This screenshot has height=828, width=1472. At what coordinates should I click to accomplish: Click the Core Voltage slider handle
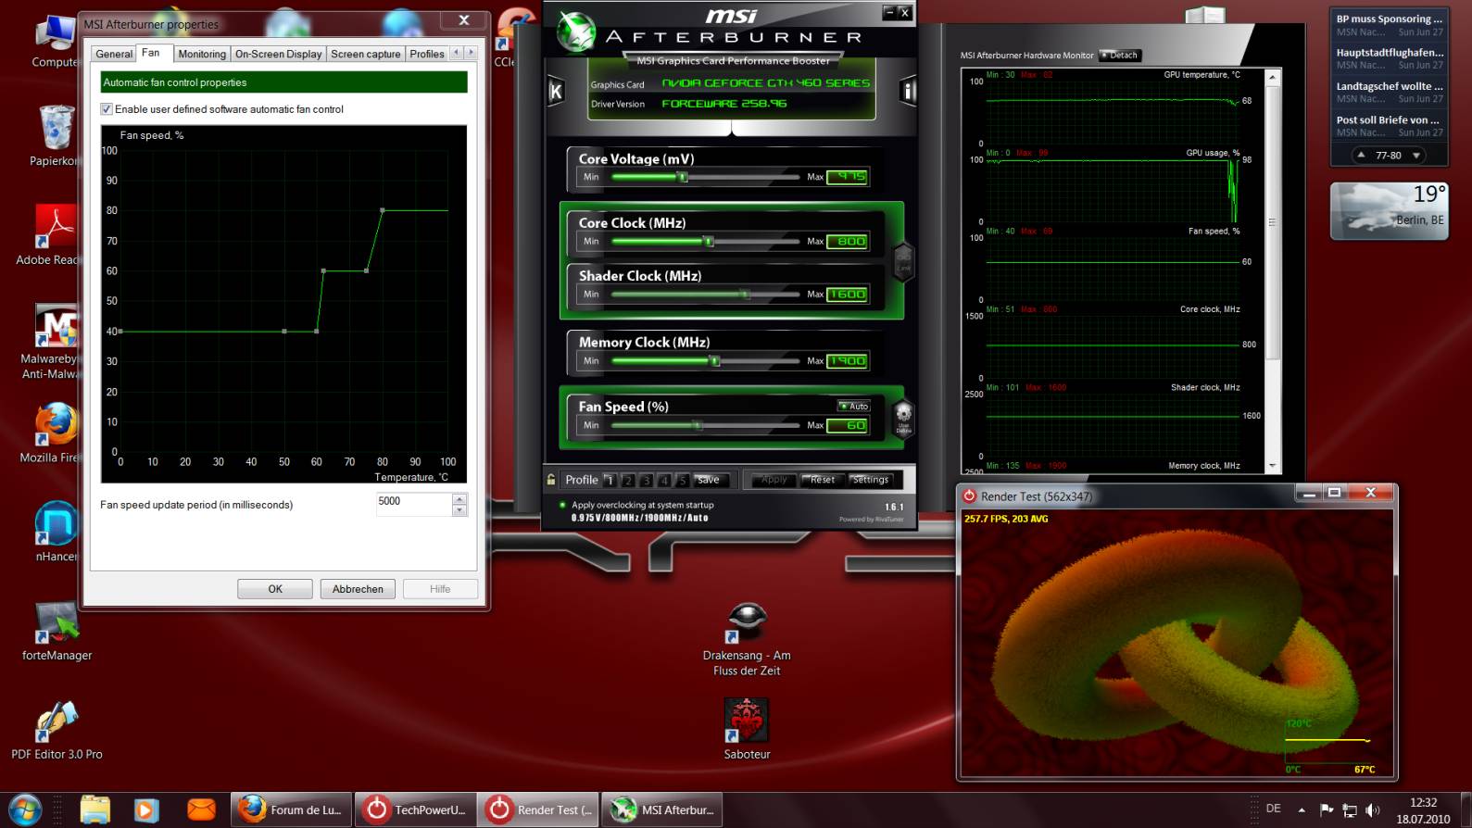point(684,176)
